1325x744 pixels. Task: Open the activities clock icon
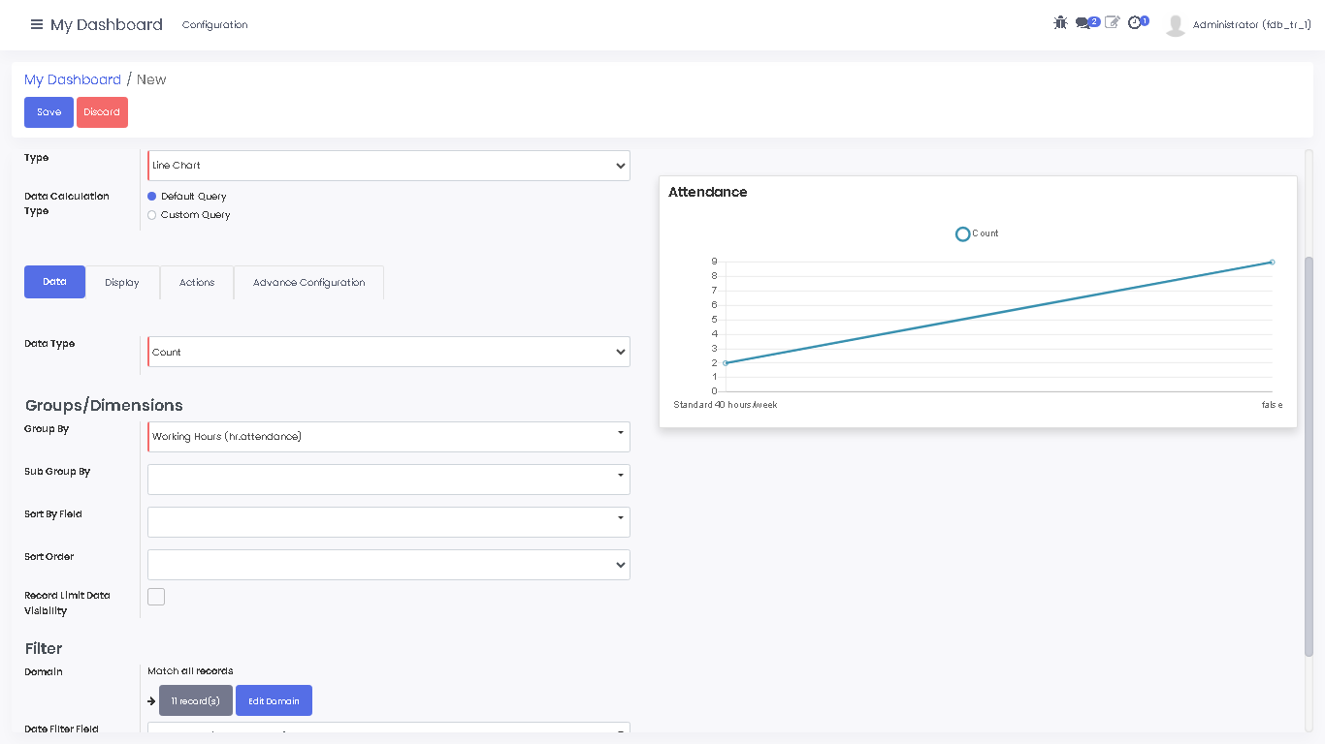coord(1135,22)
